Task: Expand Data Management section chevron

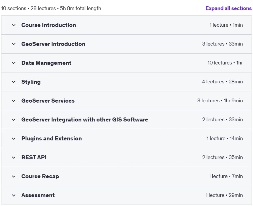Action: tap(14, 63)
